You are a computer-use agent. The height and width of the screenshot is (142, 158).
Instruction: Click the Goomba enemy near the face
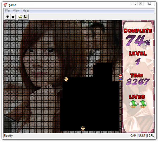tap(66, 79)
